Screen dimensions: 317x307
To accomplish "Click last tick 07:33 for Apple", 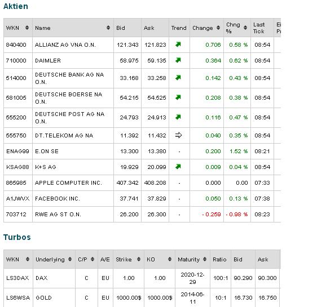I will 262,183.
